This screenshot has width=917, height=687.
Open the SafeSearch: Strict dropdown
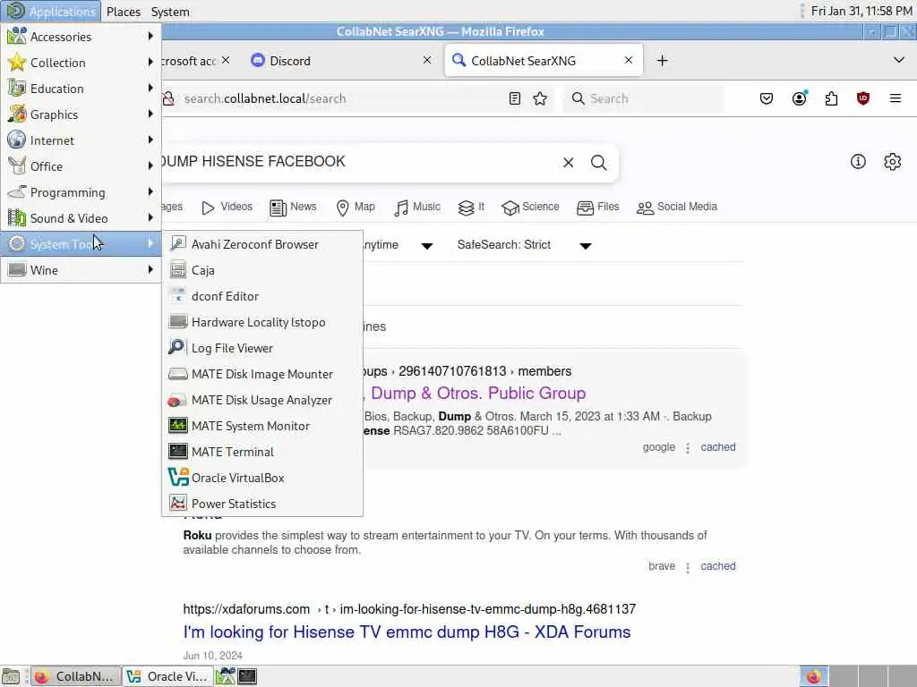pos(525,245)
